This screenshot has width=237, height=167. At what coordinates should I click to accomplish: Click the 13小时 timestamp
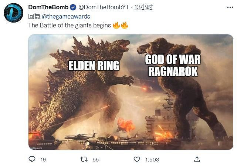(133, 7)
